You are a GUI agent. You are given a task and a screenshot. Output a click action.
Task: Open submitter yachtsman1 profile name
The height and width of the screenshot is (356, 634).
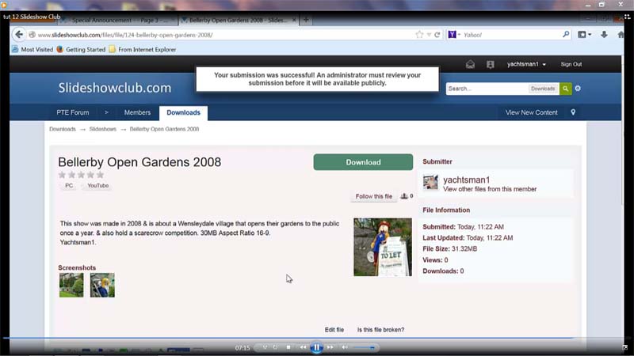pyautogui.click(x=466, y=180)
